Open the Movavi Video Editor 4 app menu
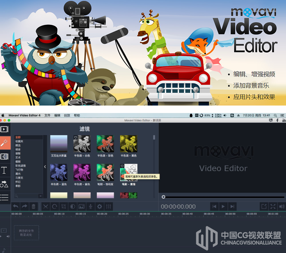This screenshot has height=253, width=286. 24,115
